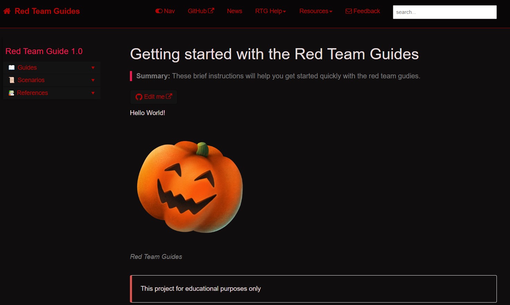Select the eye icon next to Nav
This screenshot has width=510, height=305.
(159, 11)
